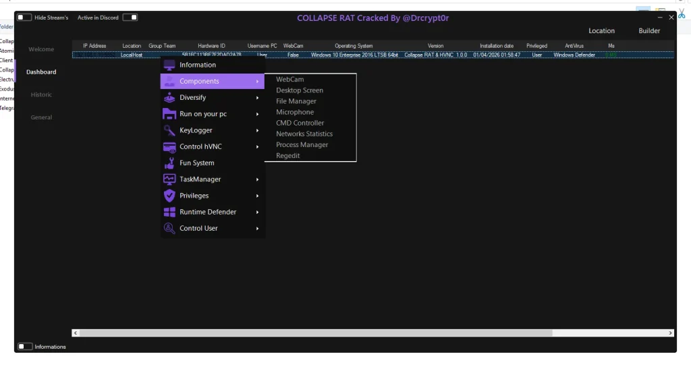Click the horizontal scrollbar thumb
The width and height of the screenshot is (691, 365).
[315, 333]
